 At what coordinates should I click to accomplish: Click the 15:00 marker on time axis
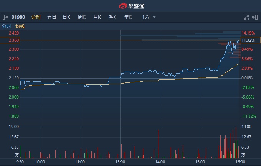[200, 162]
